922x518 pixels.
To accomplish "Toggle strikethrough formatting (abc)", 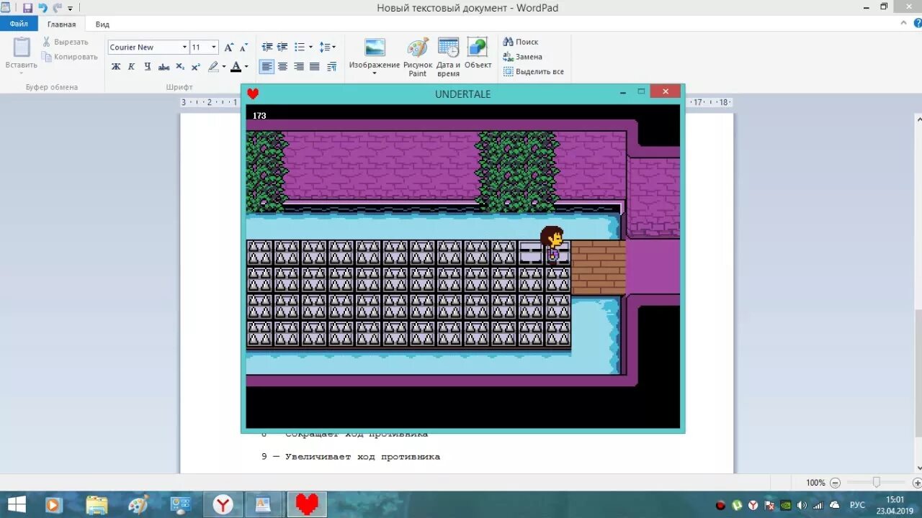I will pos(164,67).
